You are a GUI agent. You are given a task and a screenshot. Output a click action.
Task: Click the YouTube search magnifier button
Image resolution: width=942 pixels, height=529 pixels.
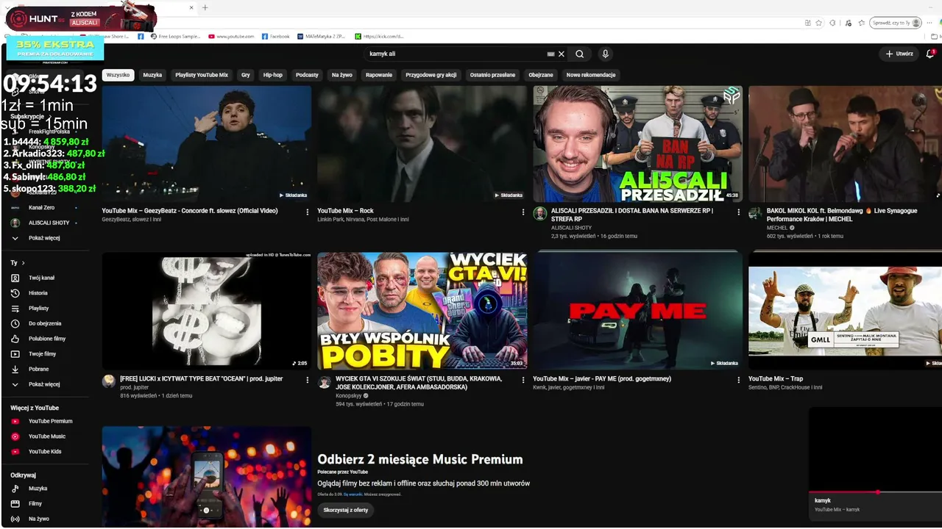coord(580,54)
